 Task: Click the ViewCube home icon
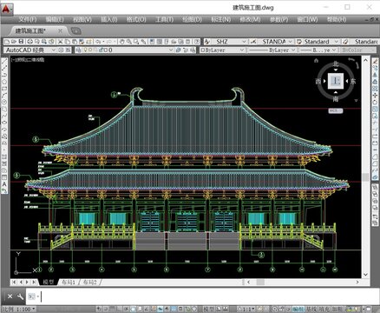tap(316, 61)
